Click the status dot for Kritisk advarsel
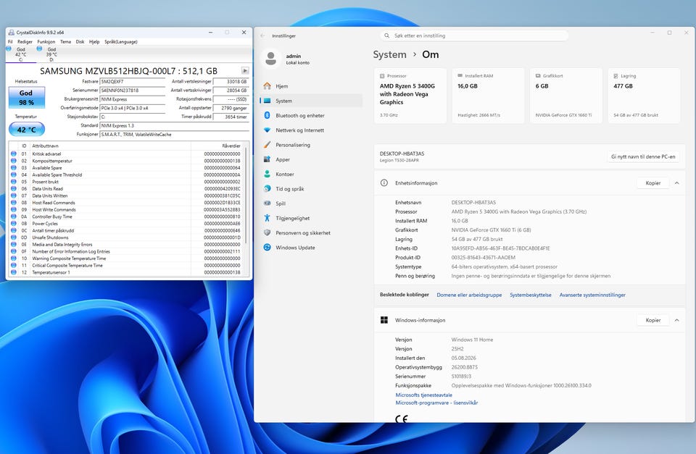Image resolution: width=696 pixels, height=454 pixels. (14, 154)
